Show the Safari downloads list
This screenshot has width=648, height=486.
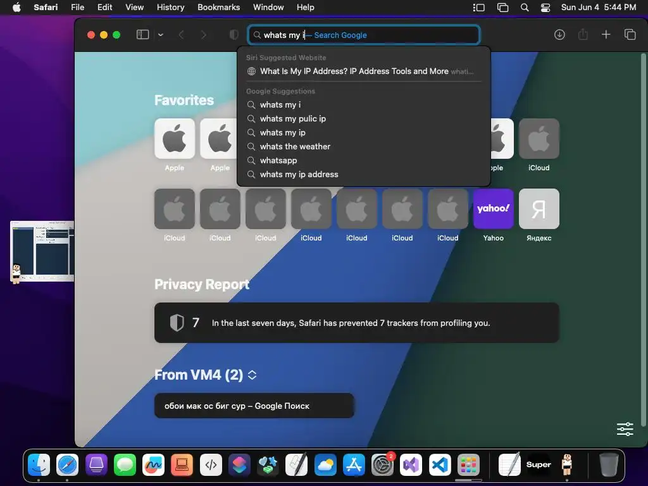(x=559, y=35)
